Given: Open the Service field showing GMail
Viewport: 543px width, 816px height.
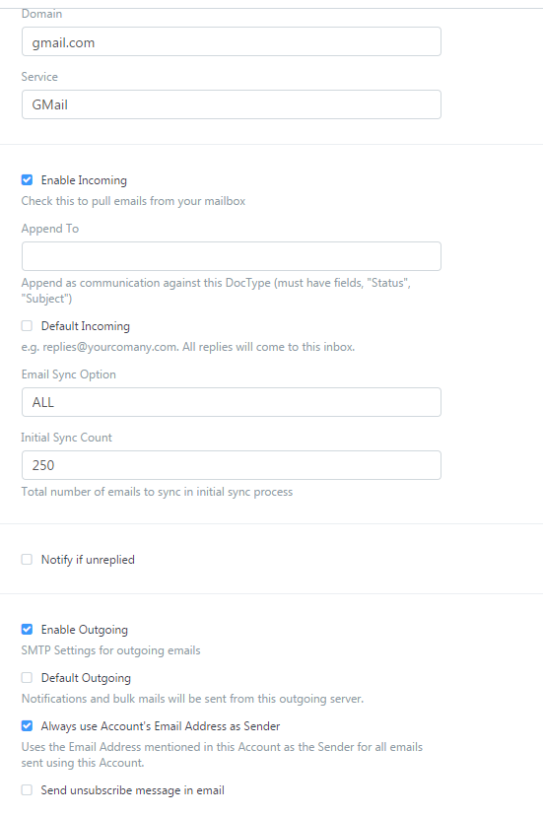Looking at the screenshot, I should point(232,104).
